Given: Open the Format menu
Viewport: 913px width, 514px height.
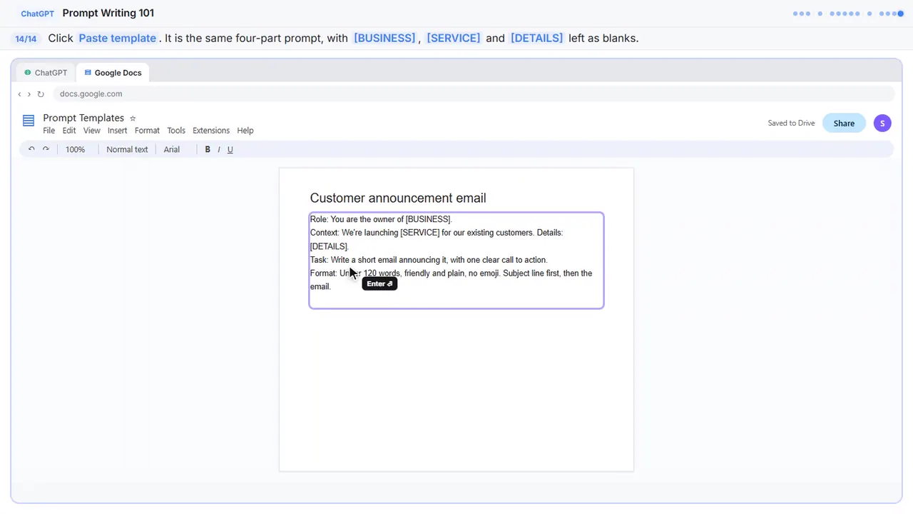Looking at the screenshot, I should 147,131.
